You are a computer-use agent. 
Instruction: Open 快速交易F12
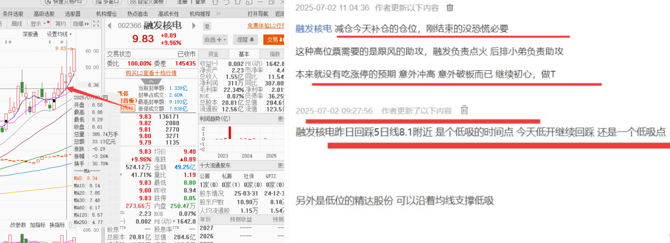(63, 2)
